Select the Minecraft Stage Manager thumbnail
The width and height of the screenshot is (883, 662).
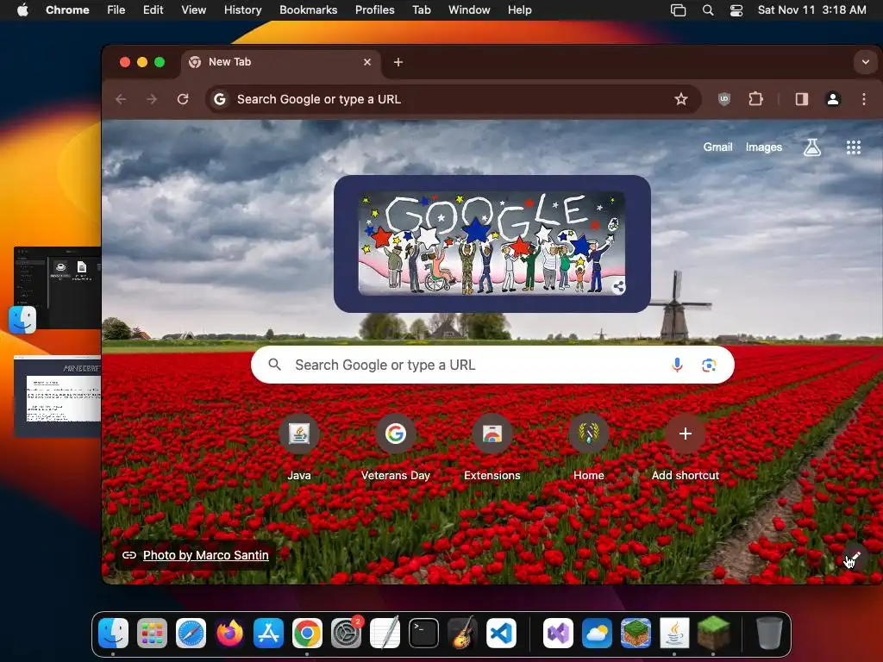tap(58, 397)
